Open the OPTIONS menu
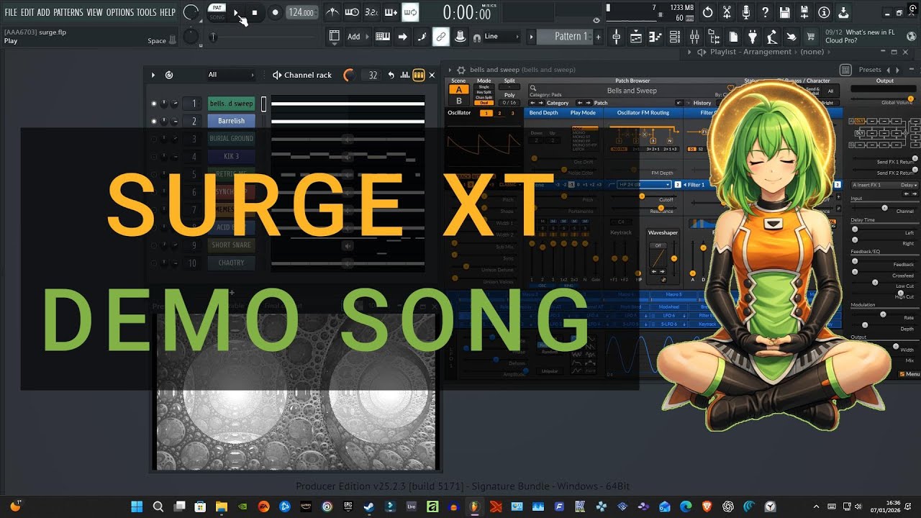 tap(120, 12)
